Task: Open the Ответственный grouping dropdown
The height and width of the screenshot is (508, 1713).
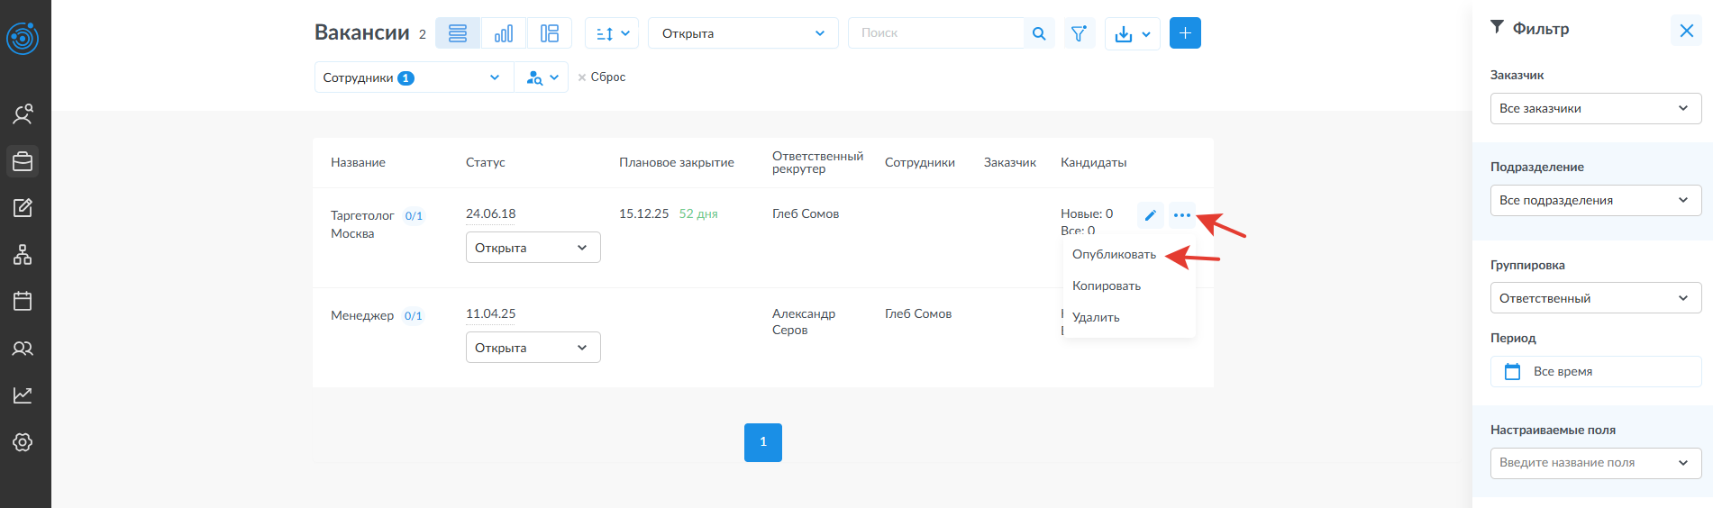Action: 1595,298
